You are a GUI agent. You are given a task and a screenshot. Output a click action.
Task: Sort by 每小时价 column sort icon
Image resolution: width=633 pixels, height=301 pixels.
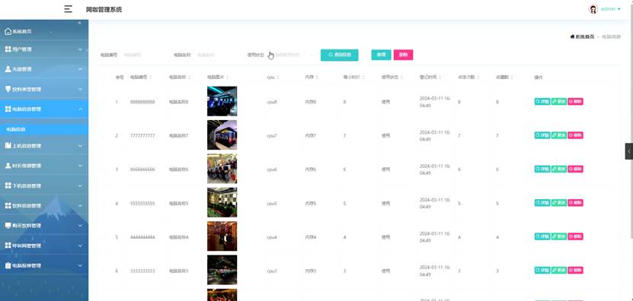coord(363,77)
